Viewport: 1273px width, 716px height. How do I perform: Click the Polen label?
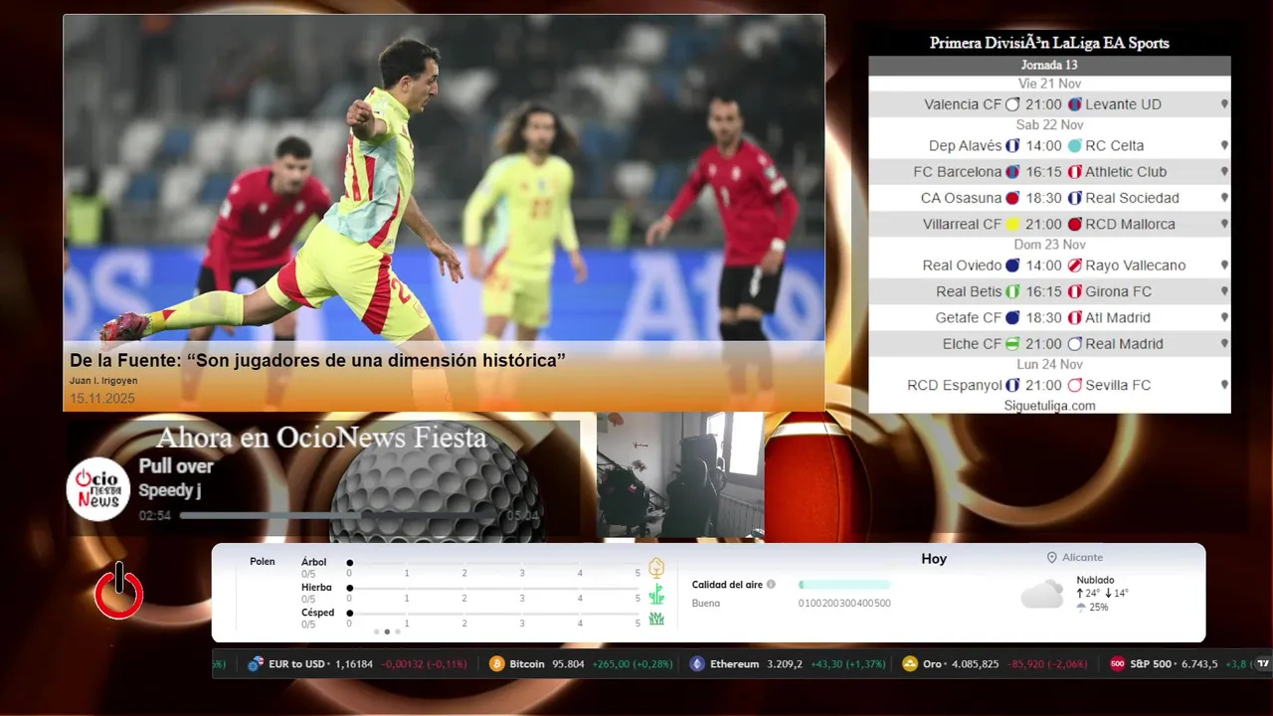pos(263,562)
